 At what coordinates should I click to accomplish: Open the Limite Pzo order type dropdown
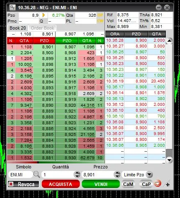[x=150, y=175]
